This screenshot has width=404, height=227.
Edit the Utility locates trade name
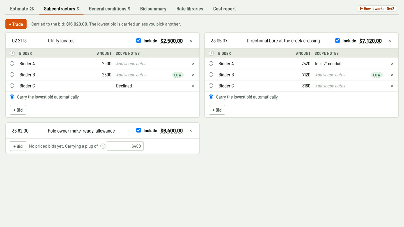[x=89, y=41]
